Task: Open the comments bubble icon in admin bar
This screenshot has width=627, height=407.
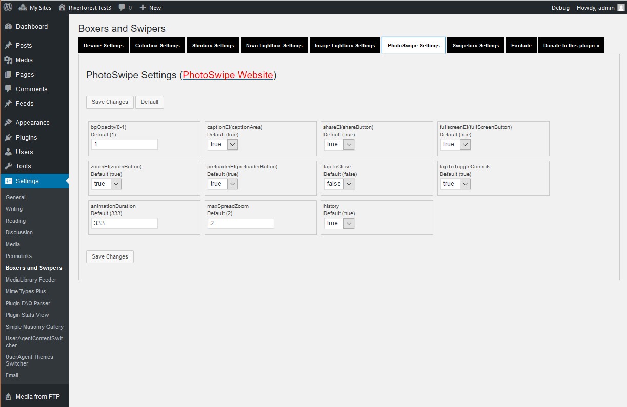Action: click(122, 8)
